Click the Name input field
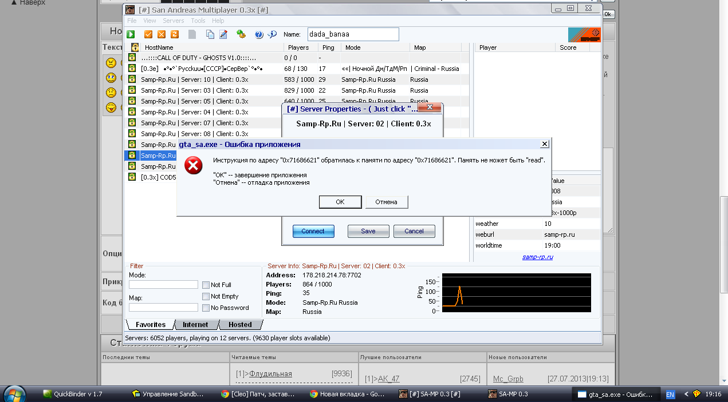The image size is (728, 402). (x=353, y=34)
